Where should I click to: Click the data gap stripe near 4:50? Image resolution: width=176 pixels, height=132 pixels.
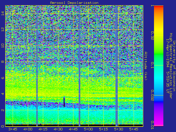point(79,66)
